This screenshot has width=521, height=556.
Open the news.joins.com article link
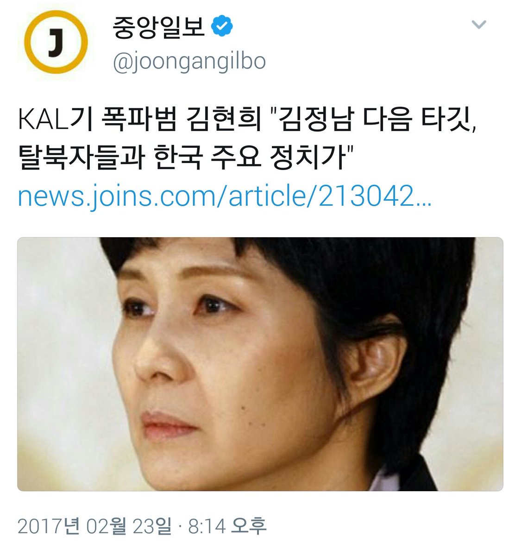coord(225,197)
